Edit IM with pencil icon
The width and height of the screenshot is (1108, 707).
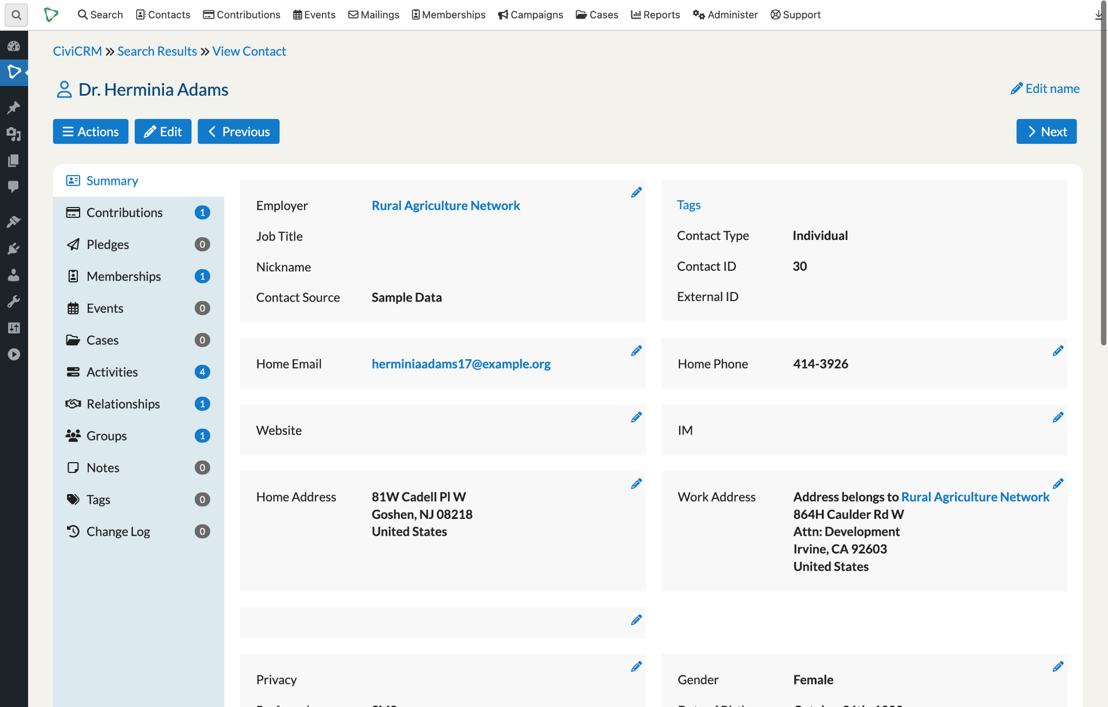point(1058,417)
